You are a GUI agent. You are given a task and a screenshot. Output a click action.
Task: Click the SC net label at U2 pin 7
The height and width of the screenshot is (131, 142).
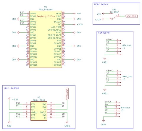pyautogui.click(x=63, y=103)
